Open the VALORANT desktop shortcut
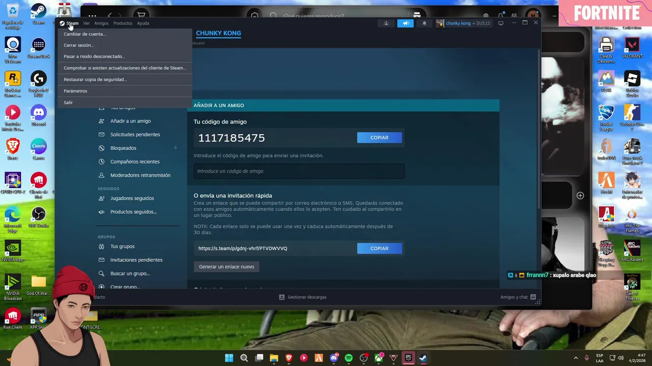The image size is (652, 366). coord(632,47)
